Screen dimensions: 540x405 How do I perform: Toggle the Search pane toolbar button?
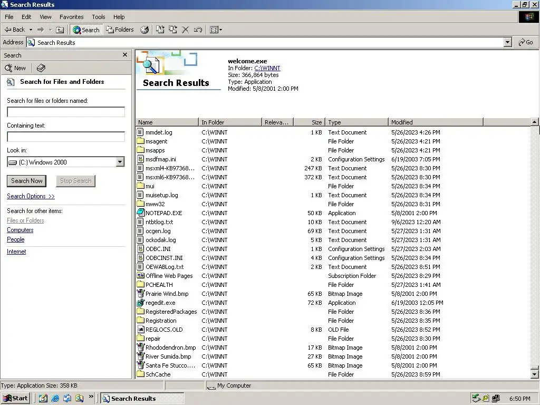86,30
